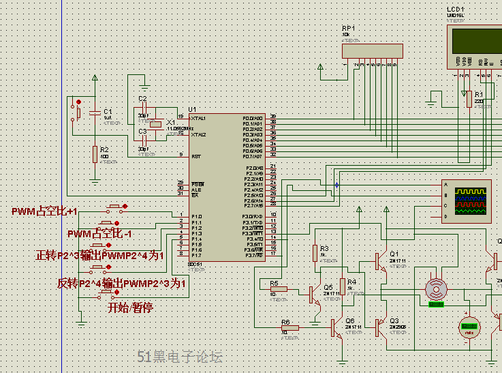
Task: Select the 'PWM占空比-1' text label
Action: click(x=99, y=234)
